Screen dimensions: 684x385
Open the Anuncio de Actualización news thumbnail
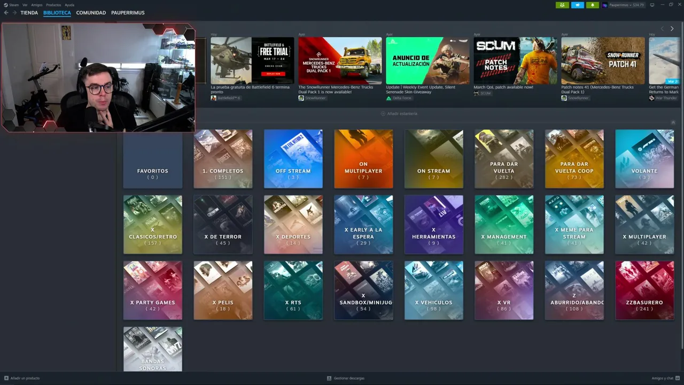[x=428, y=60]
